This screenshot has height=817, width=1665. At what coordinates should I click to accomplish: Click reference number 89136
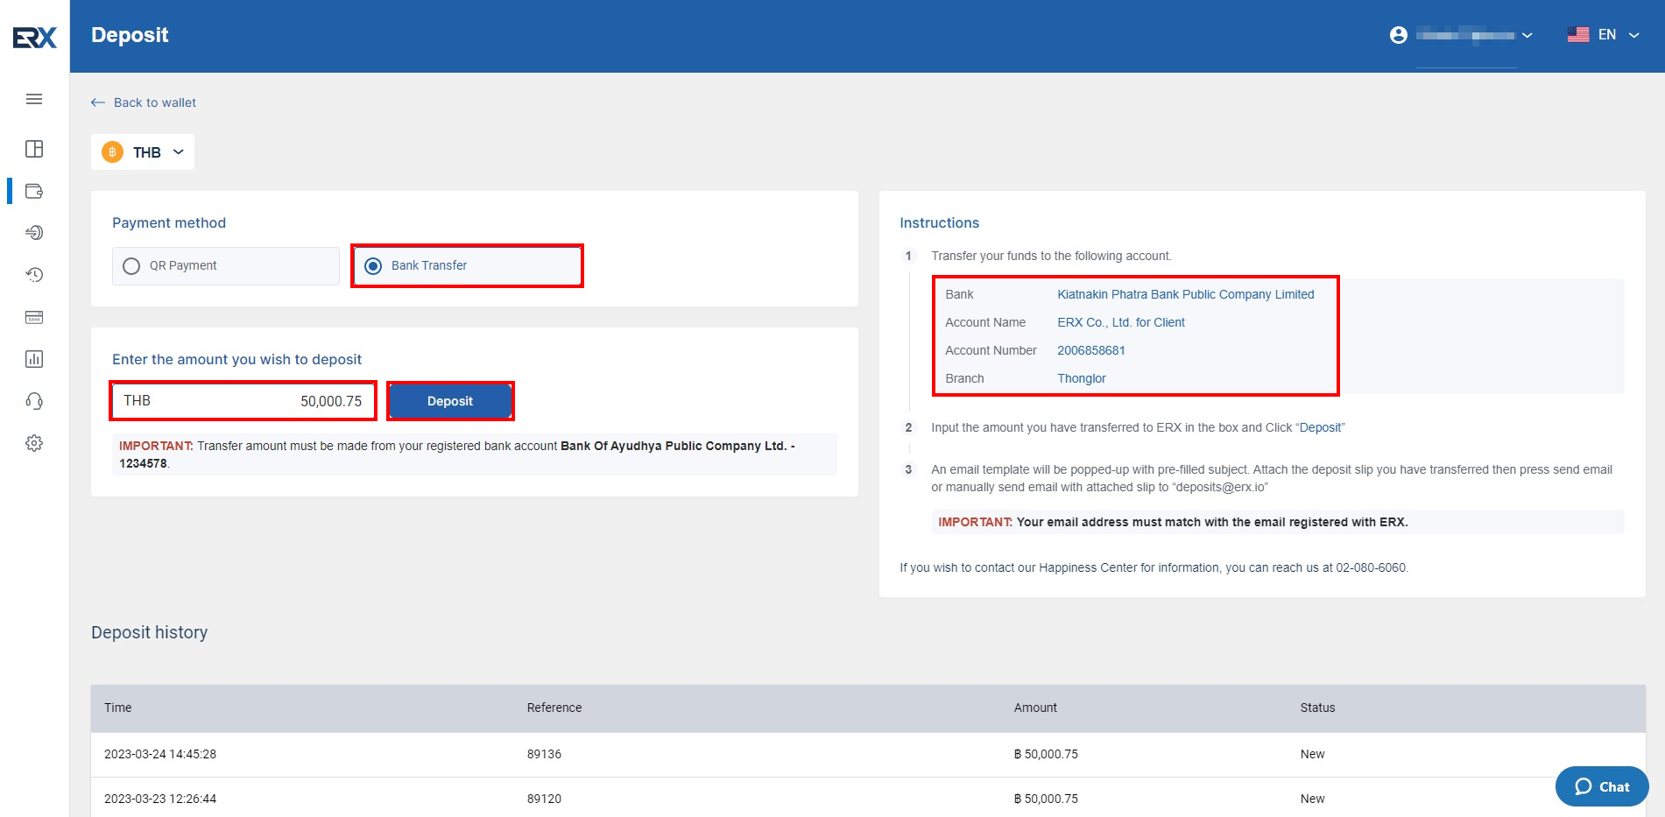click(x=544, y=754)
